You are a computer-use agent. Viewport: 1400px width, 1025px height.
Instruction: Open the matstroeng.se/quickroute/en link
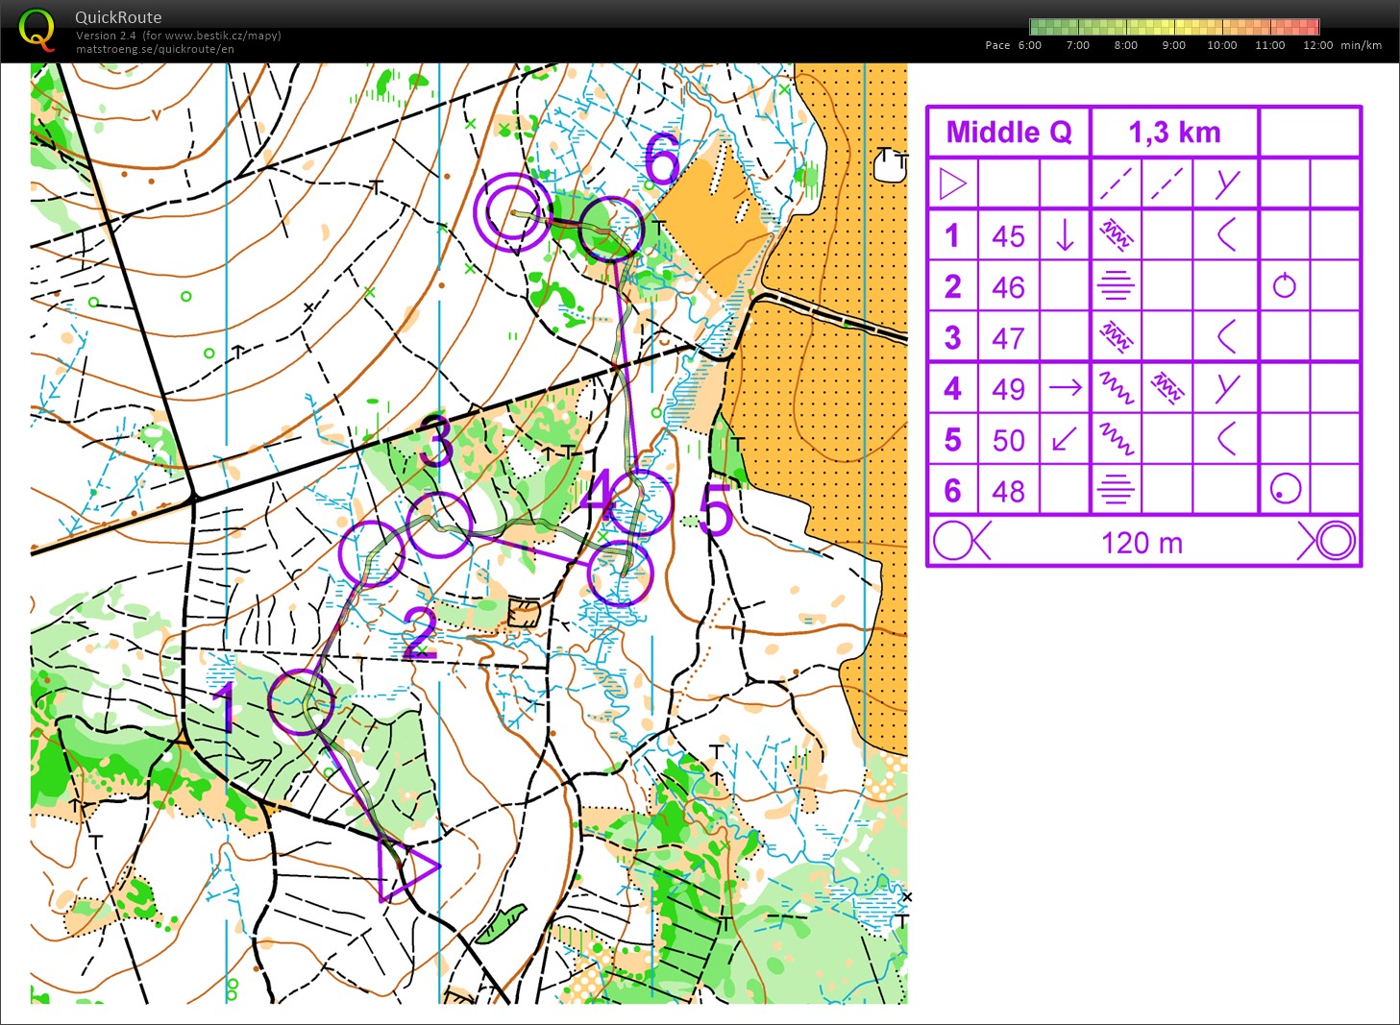155,49
